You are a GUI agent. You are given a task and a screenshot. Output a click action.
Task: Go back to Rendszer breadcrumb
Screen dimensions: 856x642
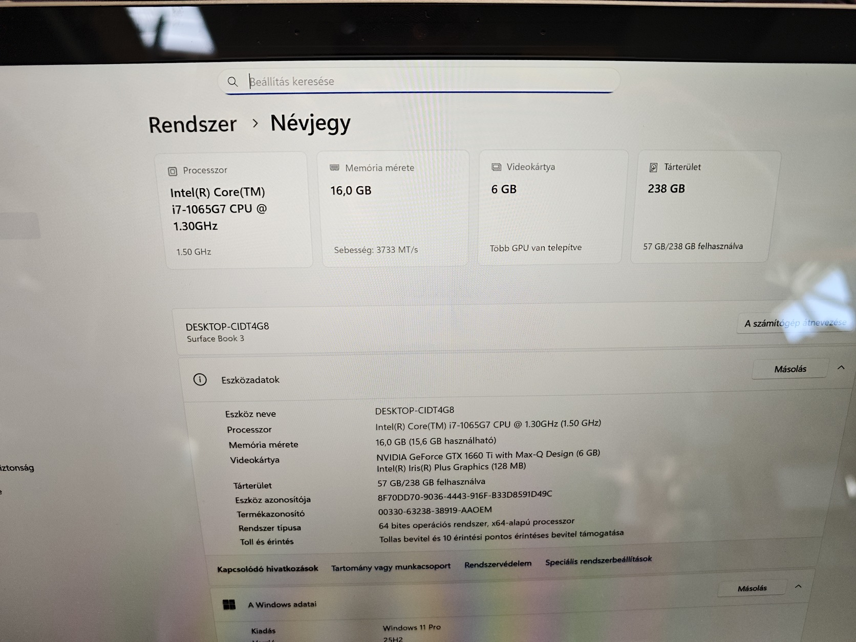[192, 124]
